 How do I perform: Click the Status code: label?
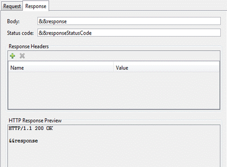pos(20,33)
